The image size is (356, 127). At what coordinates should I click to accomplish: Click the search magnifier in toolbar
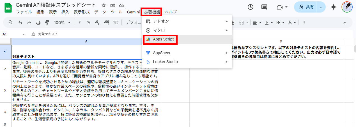[11, 23]
